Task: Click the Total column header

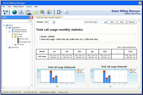Action: tap(130, 52)
